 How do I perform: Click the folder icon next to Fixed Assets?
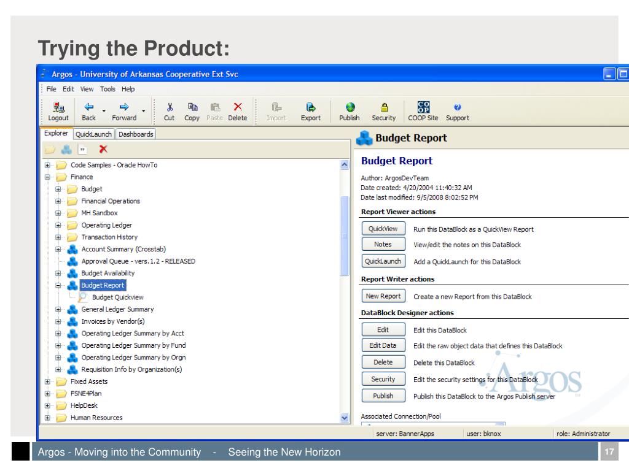click(61, 381)
